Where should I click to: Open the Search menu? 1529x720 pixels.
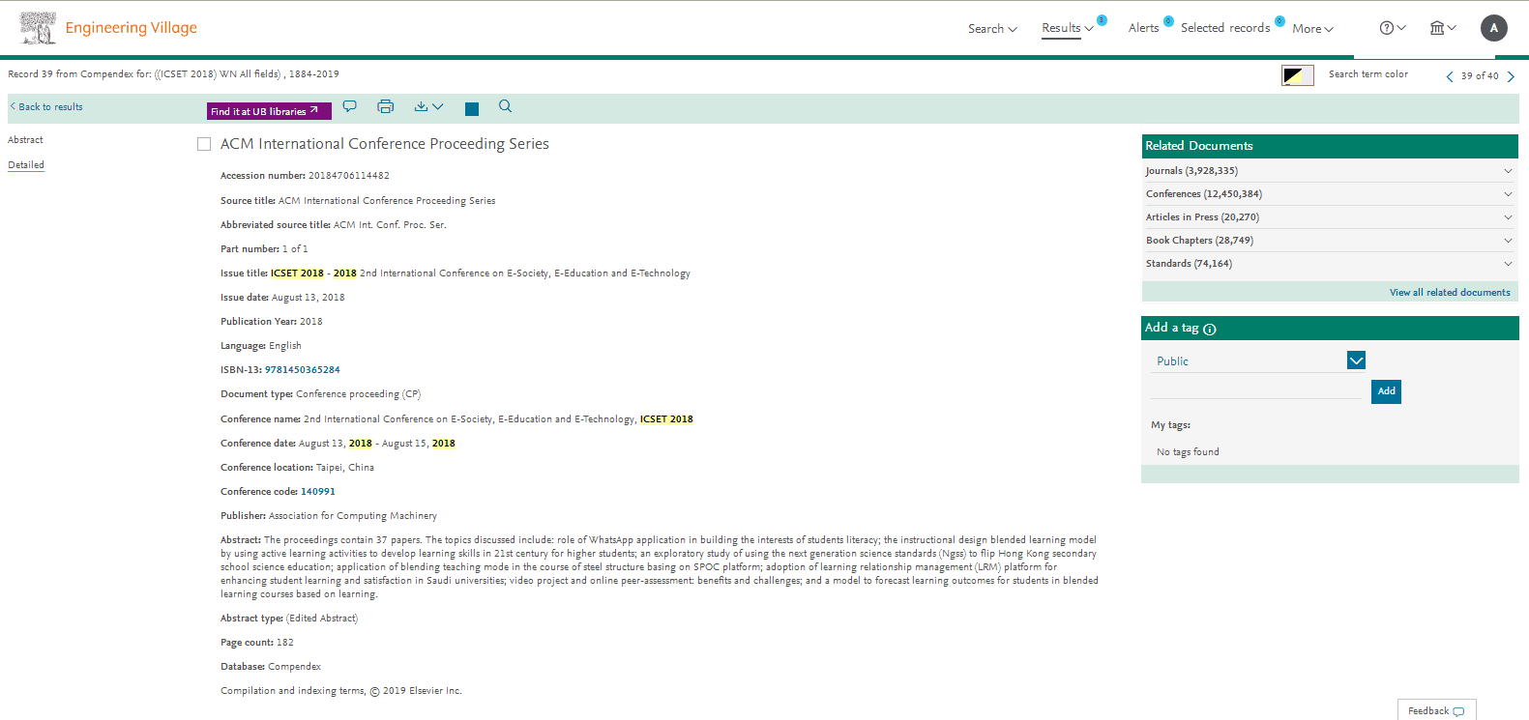tap(992, 29)
